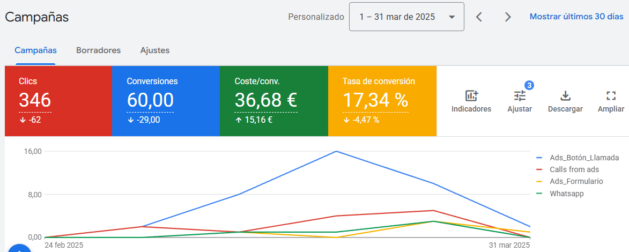Screen dimensions: 629x252
Task: Click the blue badge showing 3
Action: tap(529, 85)
